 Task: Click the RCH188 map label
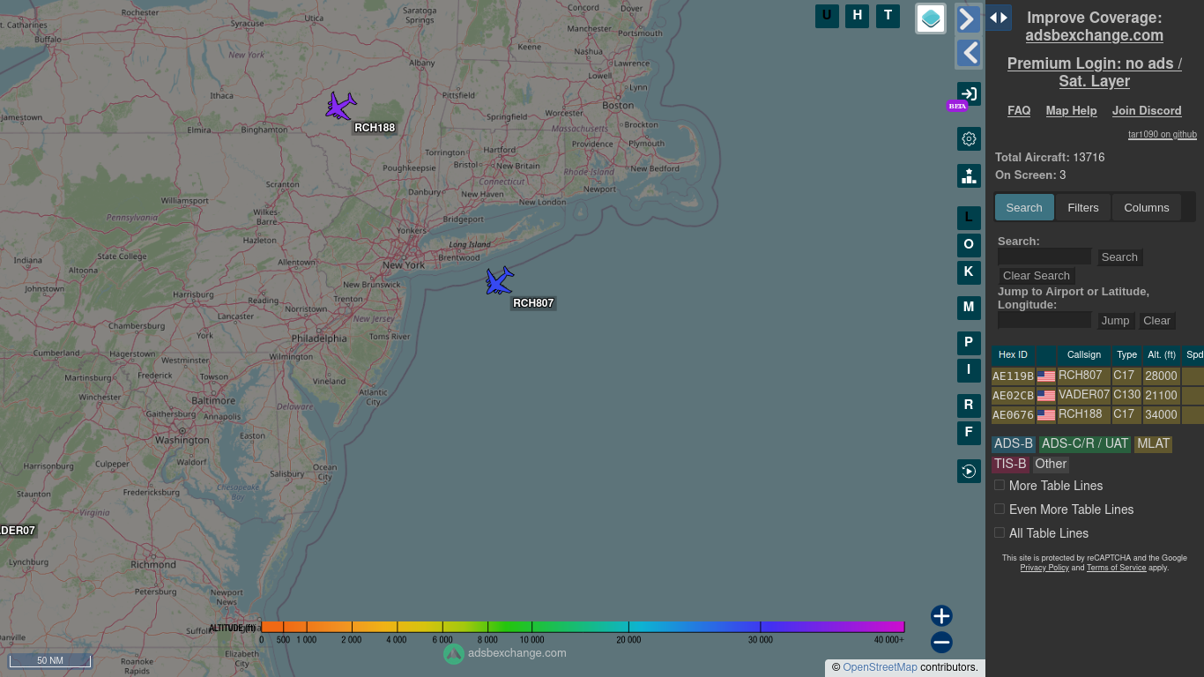(x=375, y=128)
